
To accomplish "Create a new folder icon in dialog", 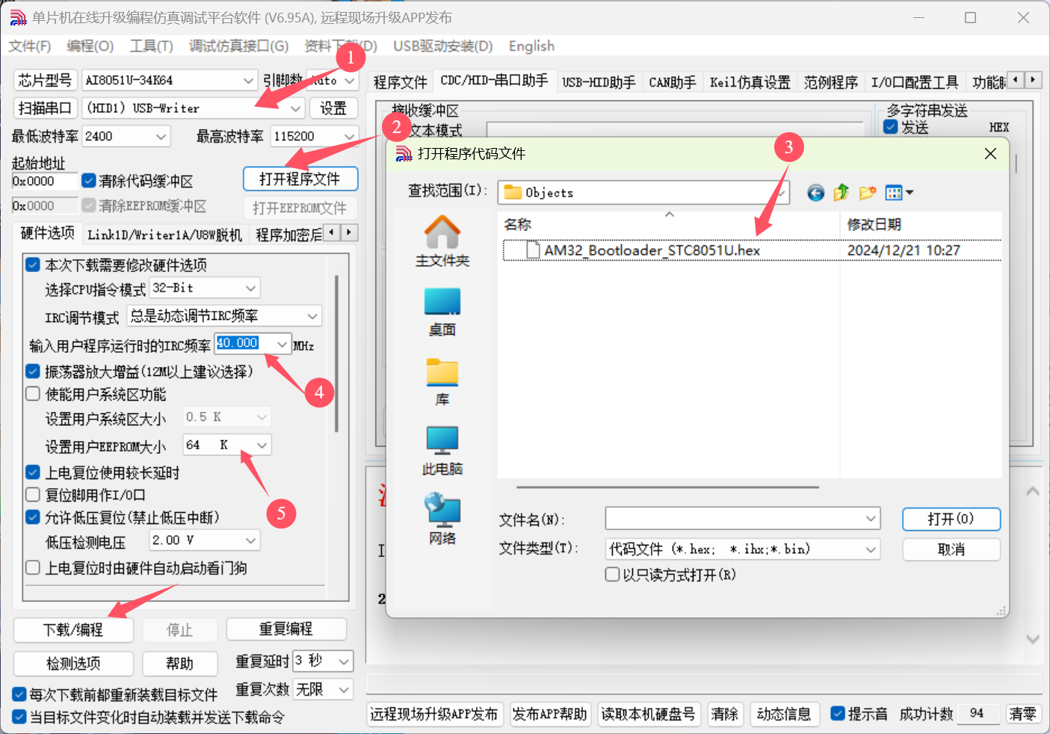I will click(867, 193).
